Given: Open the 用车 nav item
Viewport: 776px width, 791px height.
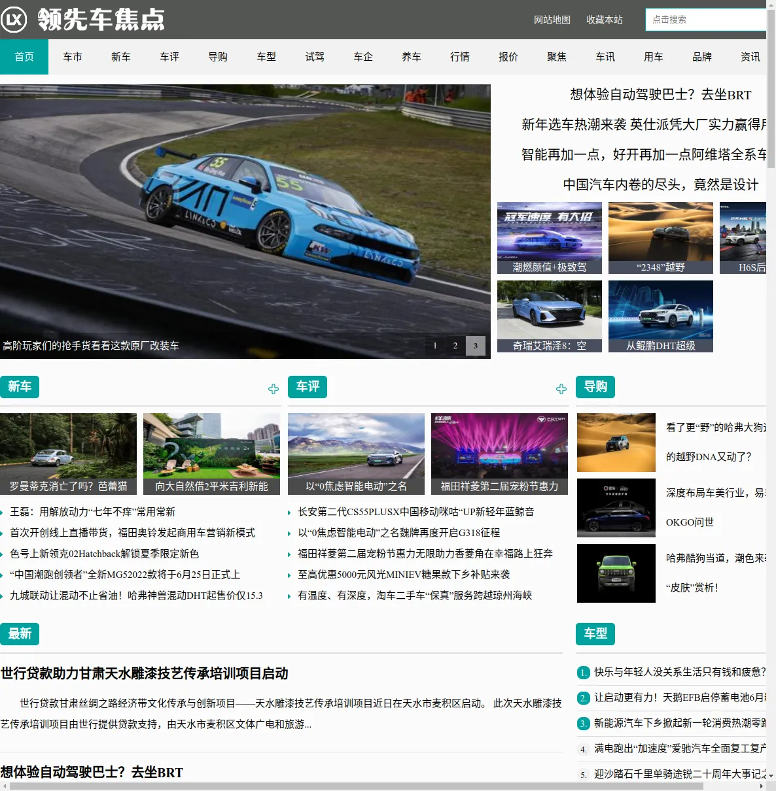Looking at the screenshot, I should 654,57.
